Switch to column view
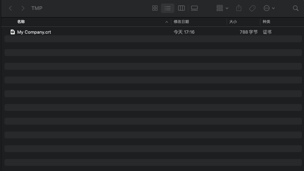Screen dimensions: 304x171 [181, 8]
